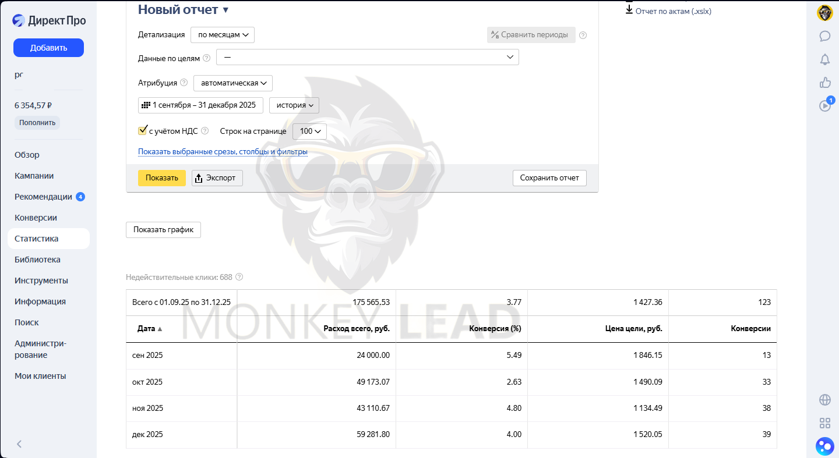839x458 pixels.
Task: Open the date range picker field
Action: pos(200,105)
